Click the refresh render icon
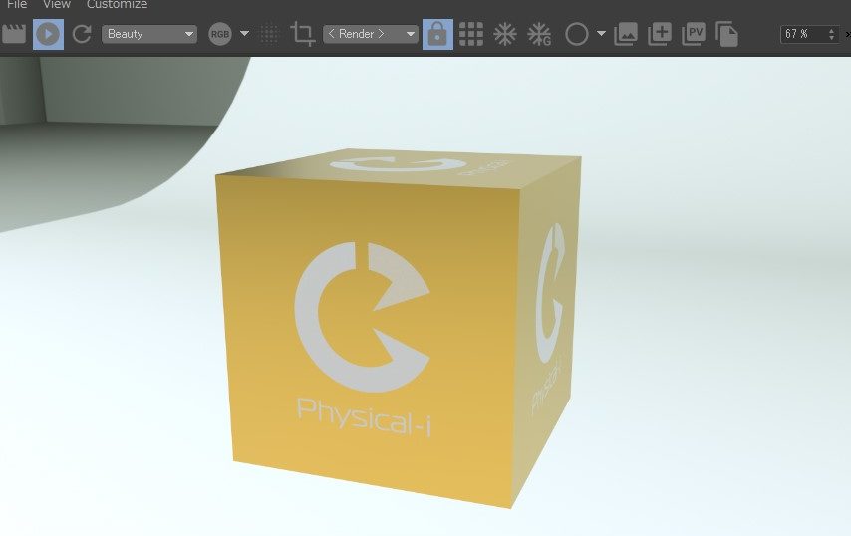This screenshot has height=536, width=851. point(82,34)
